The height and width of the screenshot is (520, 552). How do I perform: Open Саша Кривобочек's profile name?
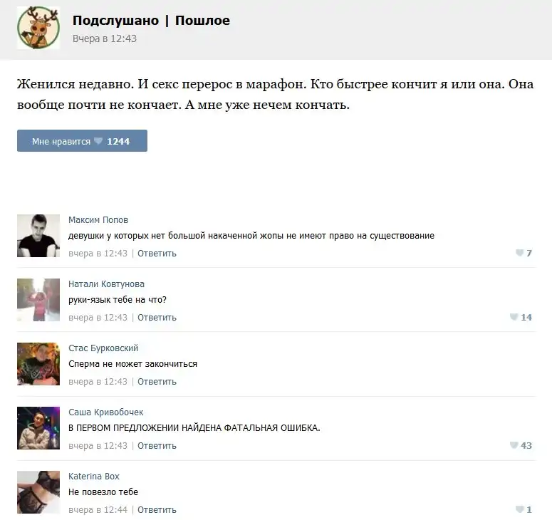click(x=106, y=412)
